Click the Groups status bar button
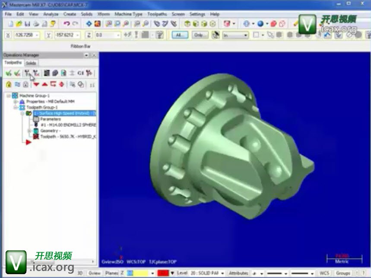The width and height of the screenshot is (371, 278). pyautogui.click(x=343, y=273)
